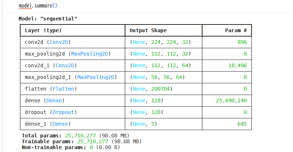Select the Model: "sequential" heading
Viewport: 293px width, 152px height.
pos(48,19)
